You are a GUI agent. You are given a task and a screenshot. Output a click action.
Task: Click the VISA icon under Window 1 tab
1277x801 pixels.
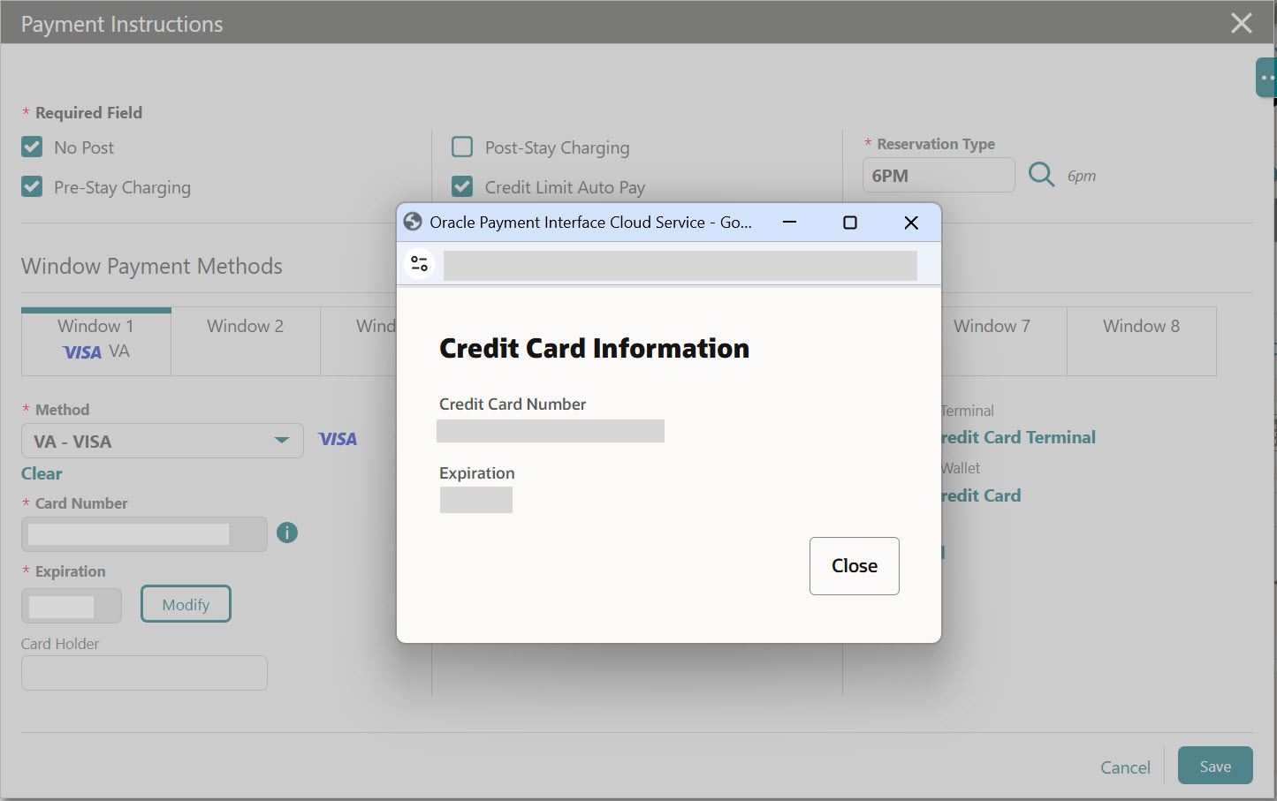[82, 351]
